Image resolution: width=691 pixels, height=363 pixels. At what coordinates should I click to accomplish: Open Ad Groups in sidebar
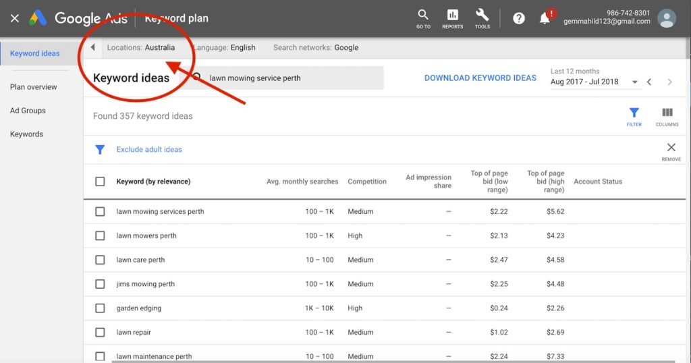[x=28, y=111]
